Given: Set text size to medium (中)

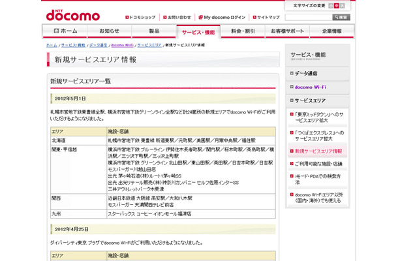Looking at the screenshot, I should (336, 6).
